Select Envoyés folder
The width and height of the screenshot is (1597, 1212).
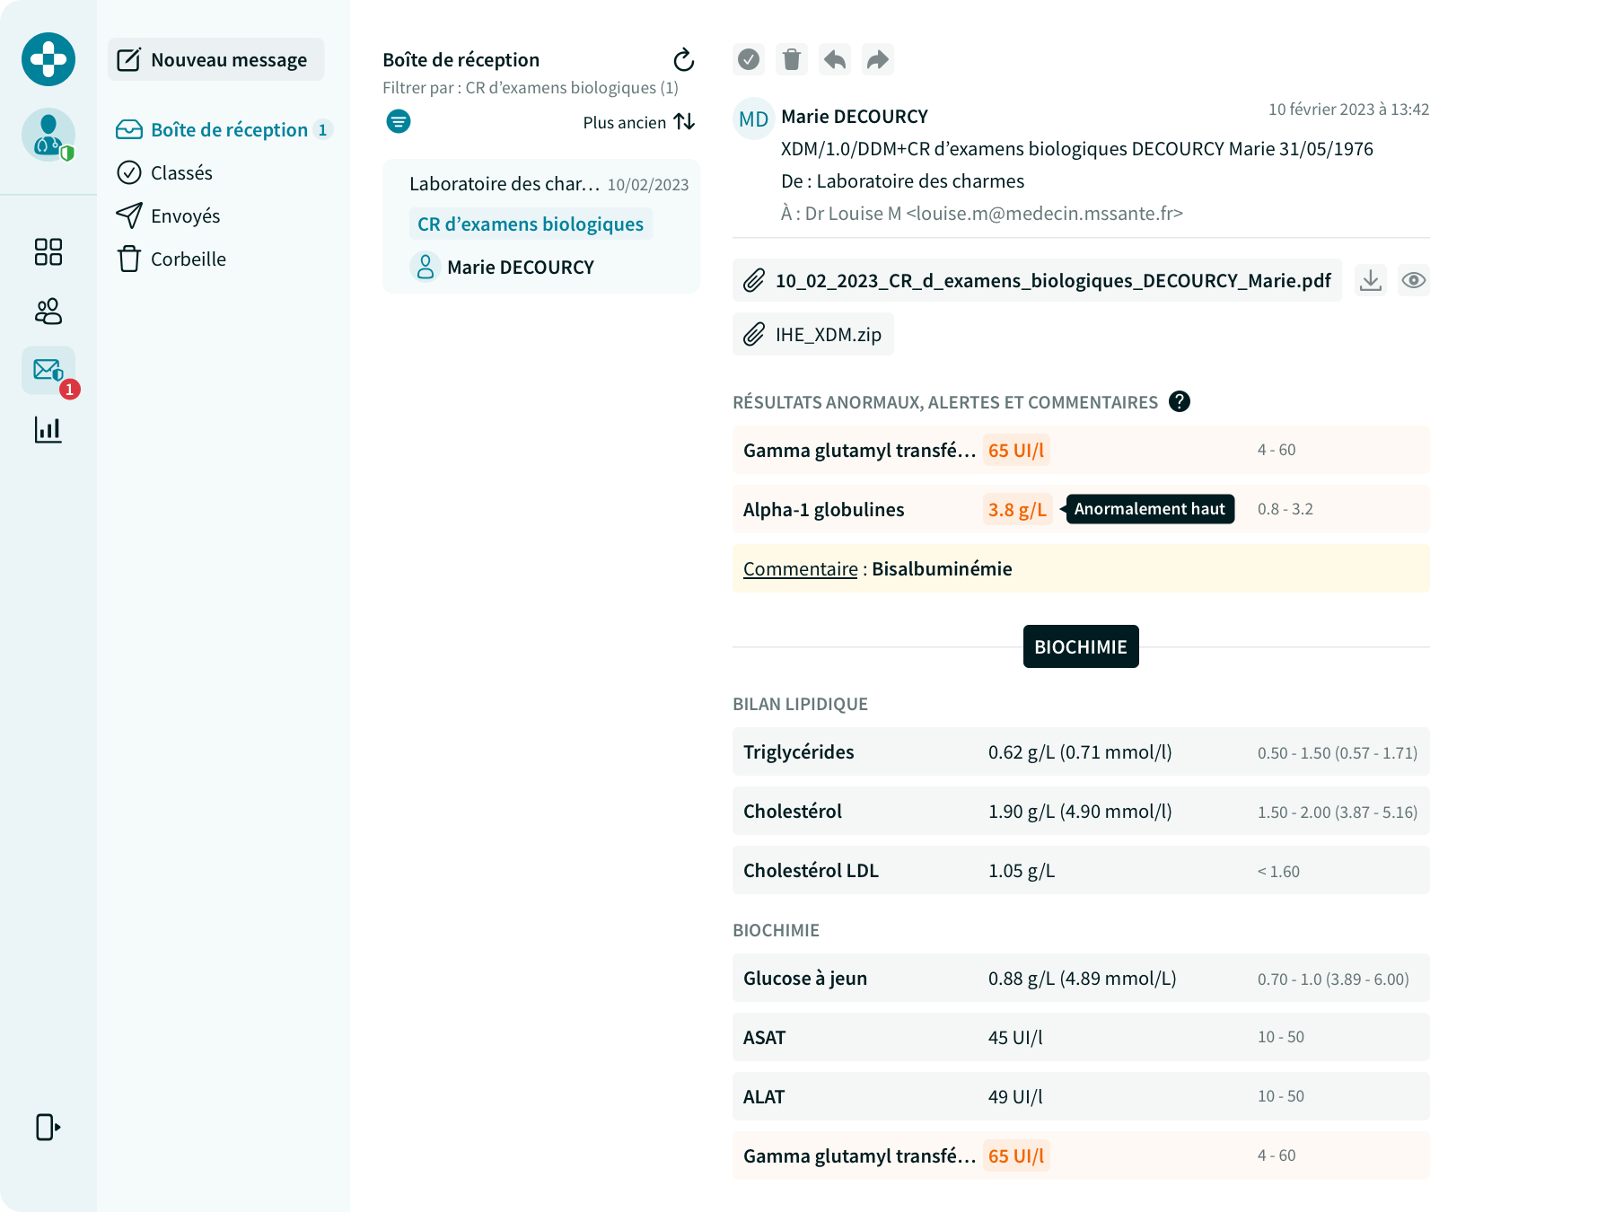pyautogui.click(x=169, y=215)
